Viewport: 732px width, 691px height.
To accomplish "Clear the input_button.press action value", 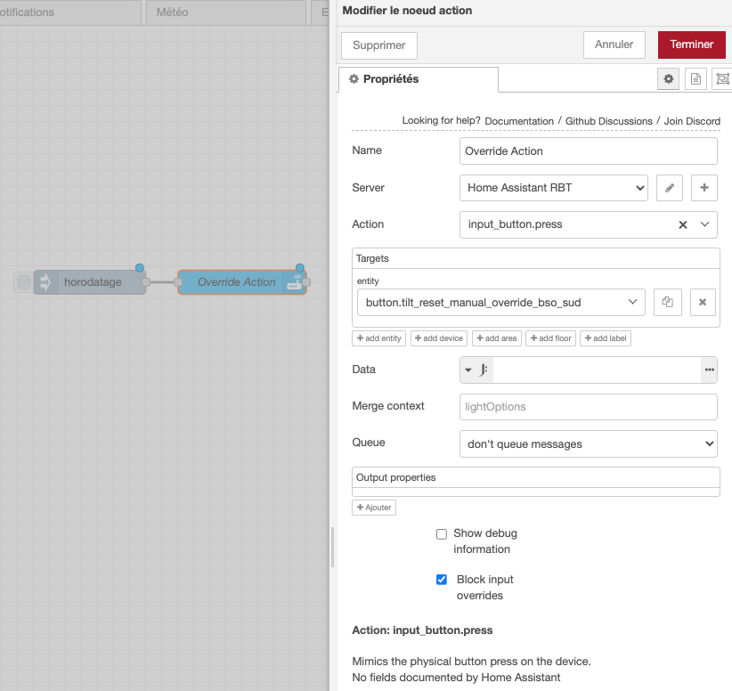I will coord(683,225).
